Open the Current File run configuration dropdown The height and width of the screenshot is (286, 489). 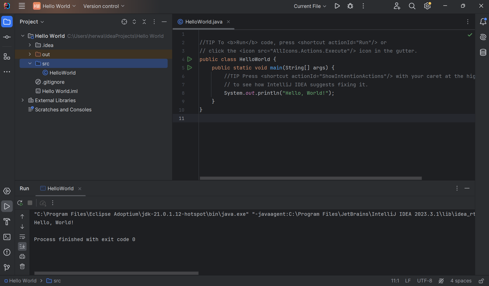(310, 6)
